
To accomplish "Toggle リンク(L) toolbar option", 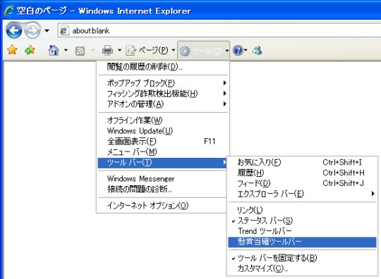I will (x=302, y=210).
